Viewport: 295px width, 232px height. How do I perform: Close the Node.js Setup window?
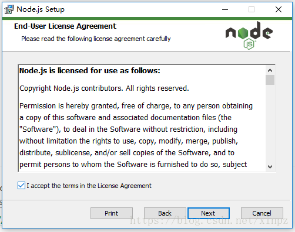click(279, 9)
